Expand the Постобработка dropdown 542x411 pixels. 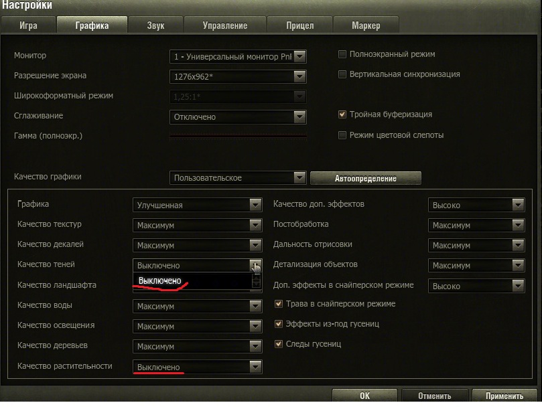(476, 225)
